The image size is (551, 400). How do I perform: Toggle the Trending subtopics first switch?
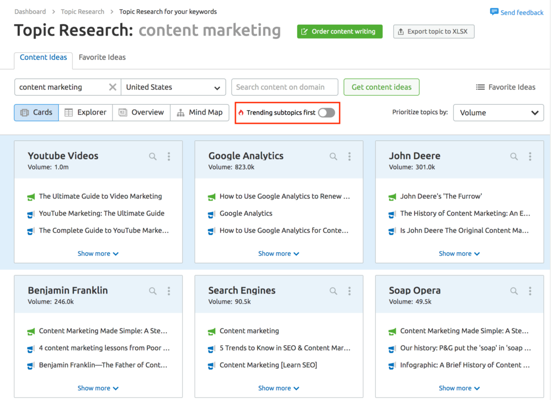tap(327, 113)
